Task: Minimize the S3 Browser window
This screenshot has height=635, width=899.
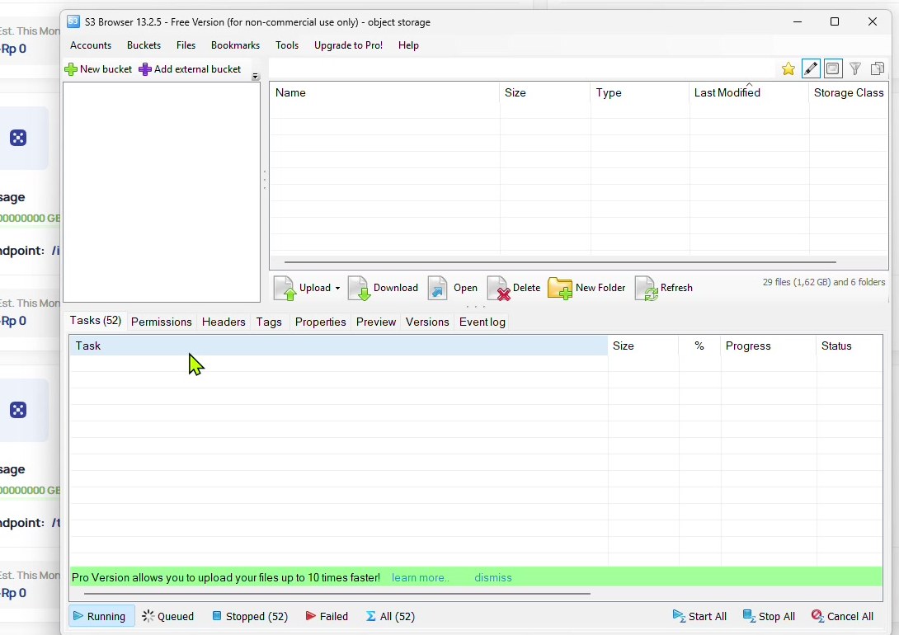Action: [x=798, y=21]
